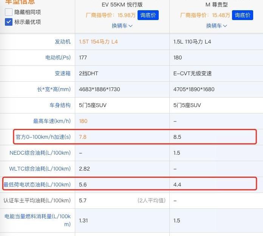
Task: Select the 8.5 acceleration value
Action: click(x=177, y=137)
